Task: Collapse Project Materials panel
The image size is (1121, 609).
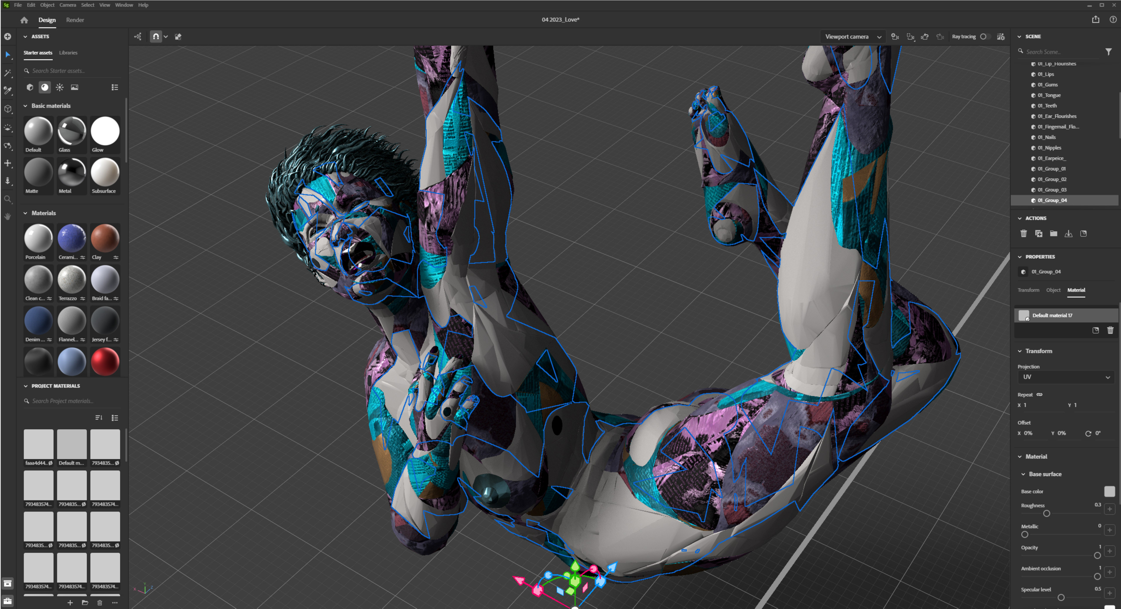Action: click(25, 386)
